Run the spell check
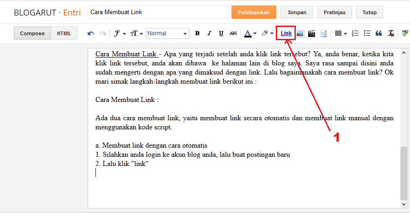Viewport: 410px width, 213px height. (x=405, y=33)
